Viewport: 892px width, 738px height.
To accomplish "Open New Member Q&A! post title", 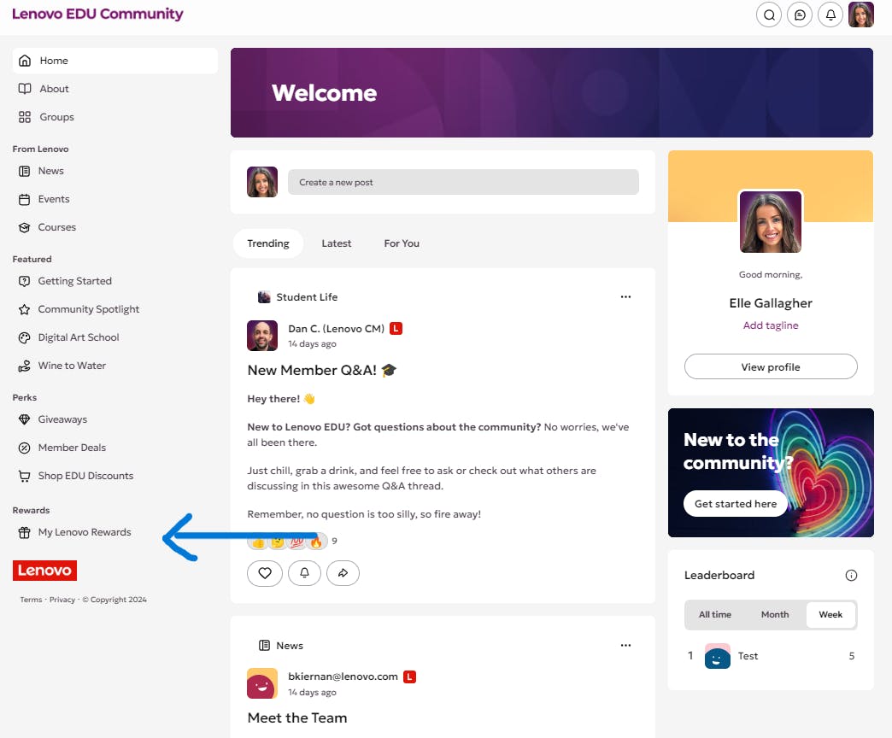I will 321,370.
